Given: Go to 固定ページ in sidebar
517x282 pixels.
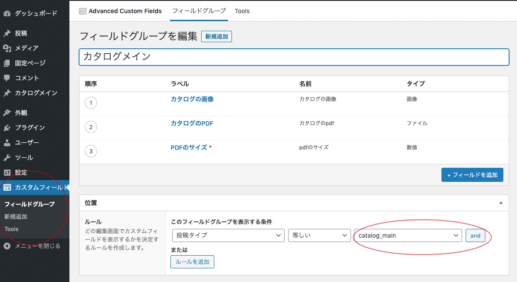Looking at the screenshot, I should point(30,63).
